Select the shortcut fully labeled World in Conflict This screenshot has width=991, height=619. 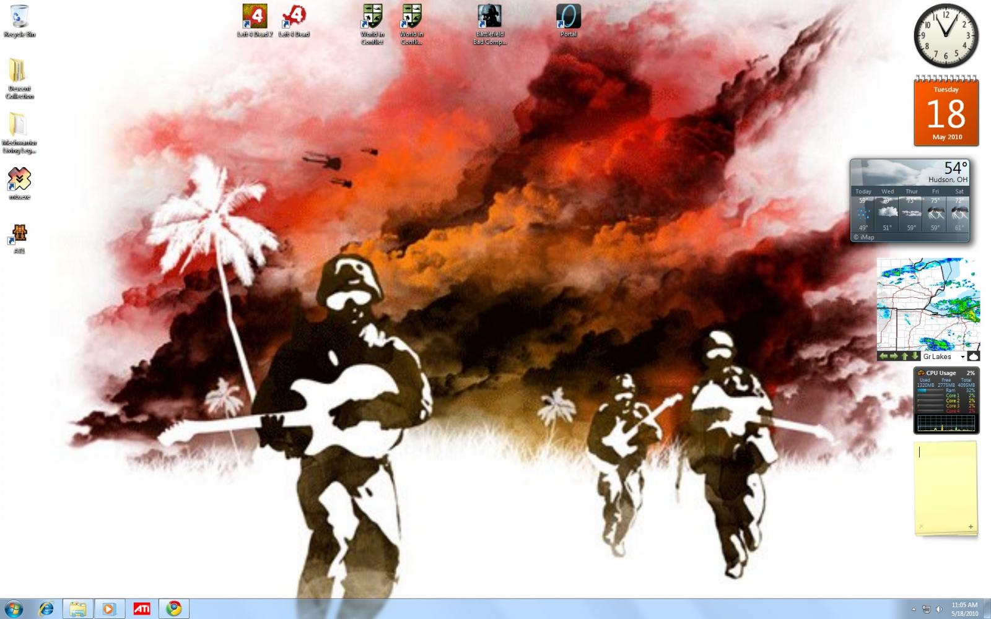click(372, 24)
